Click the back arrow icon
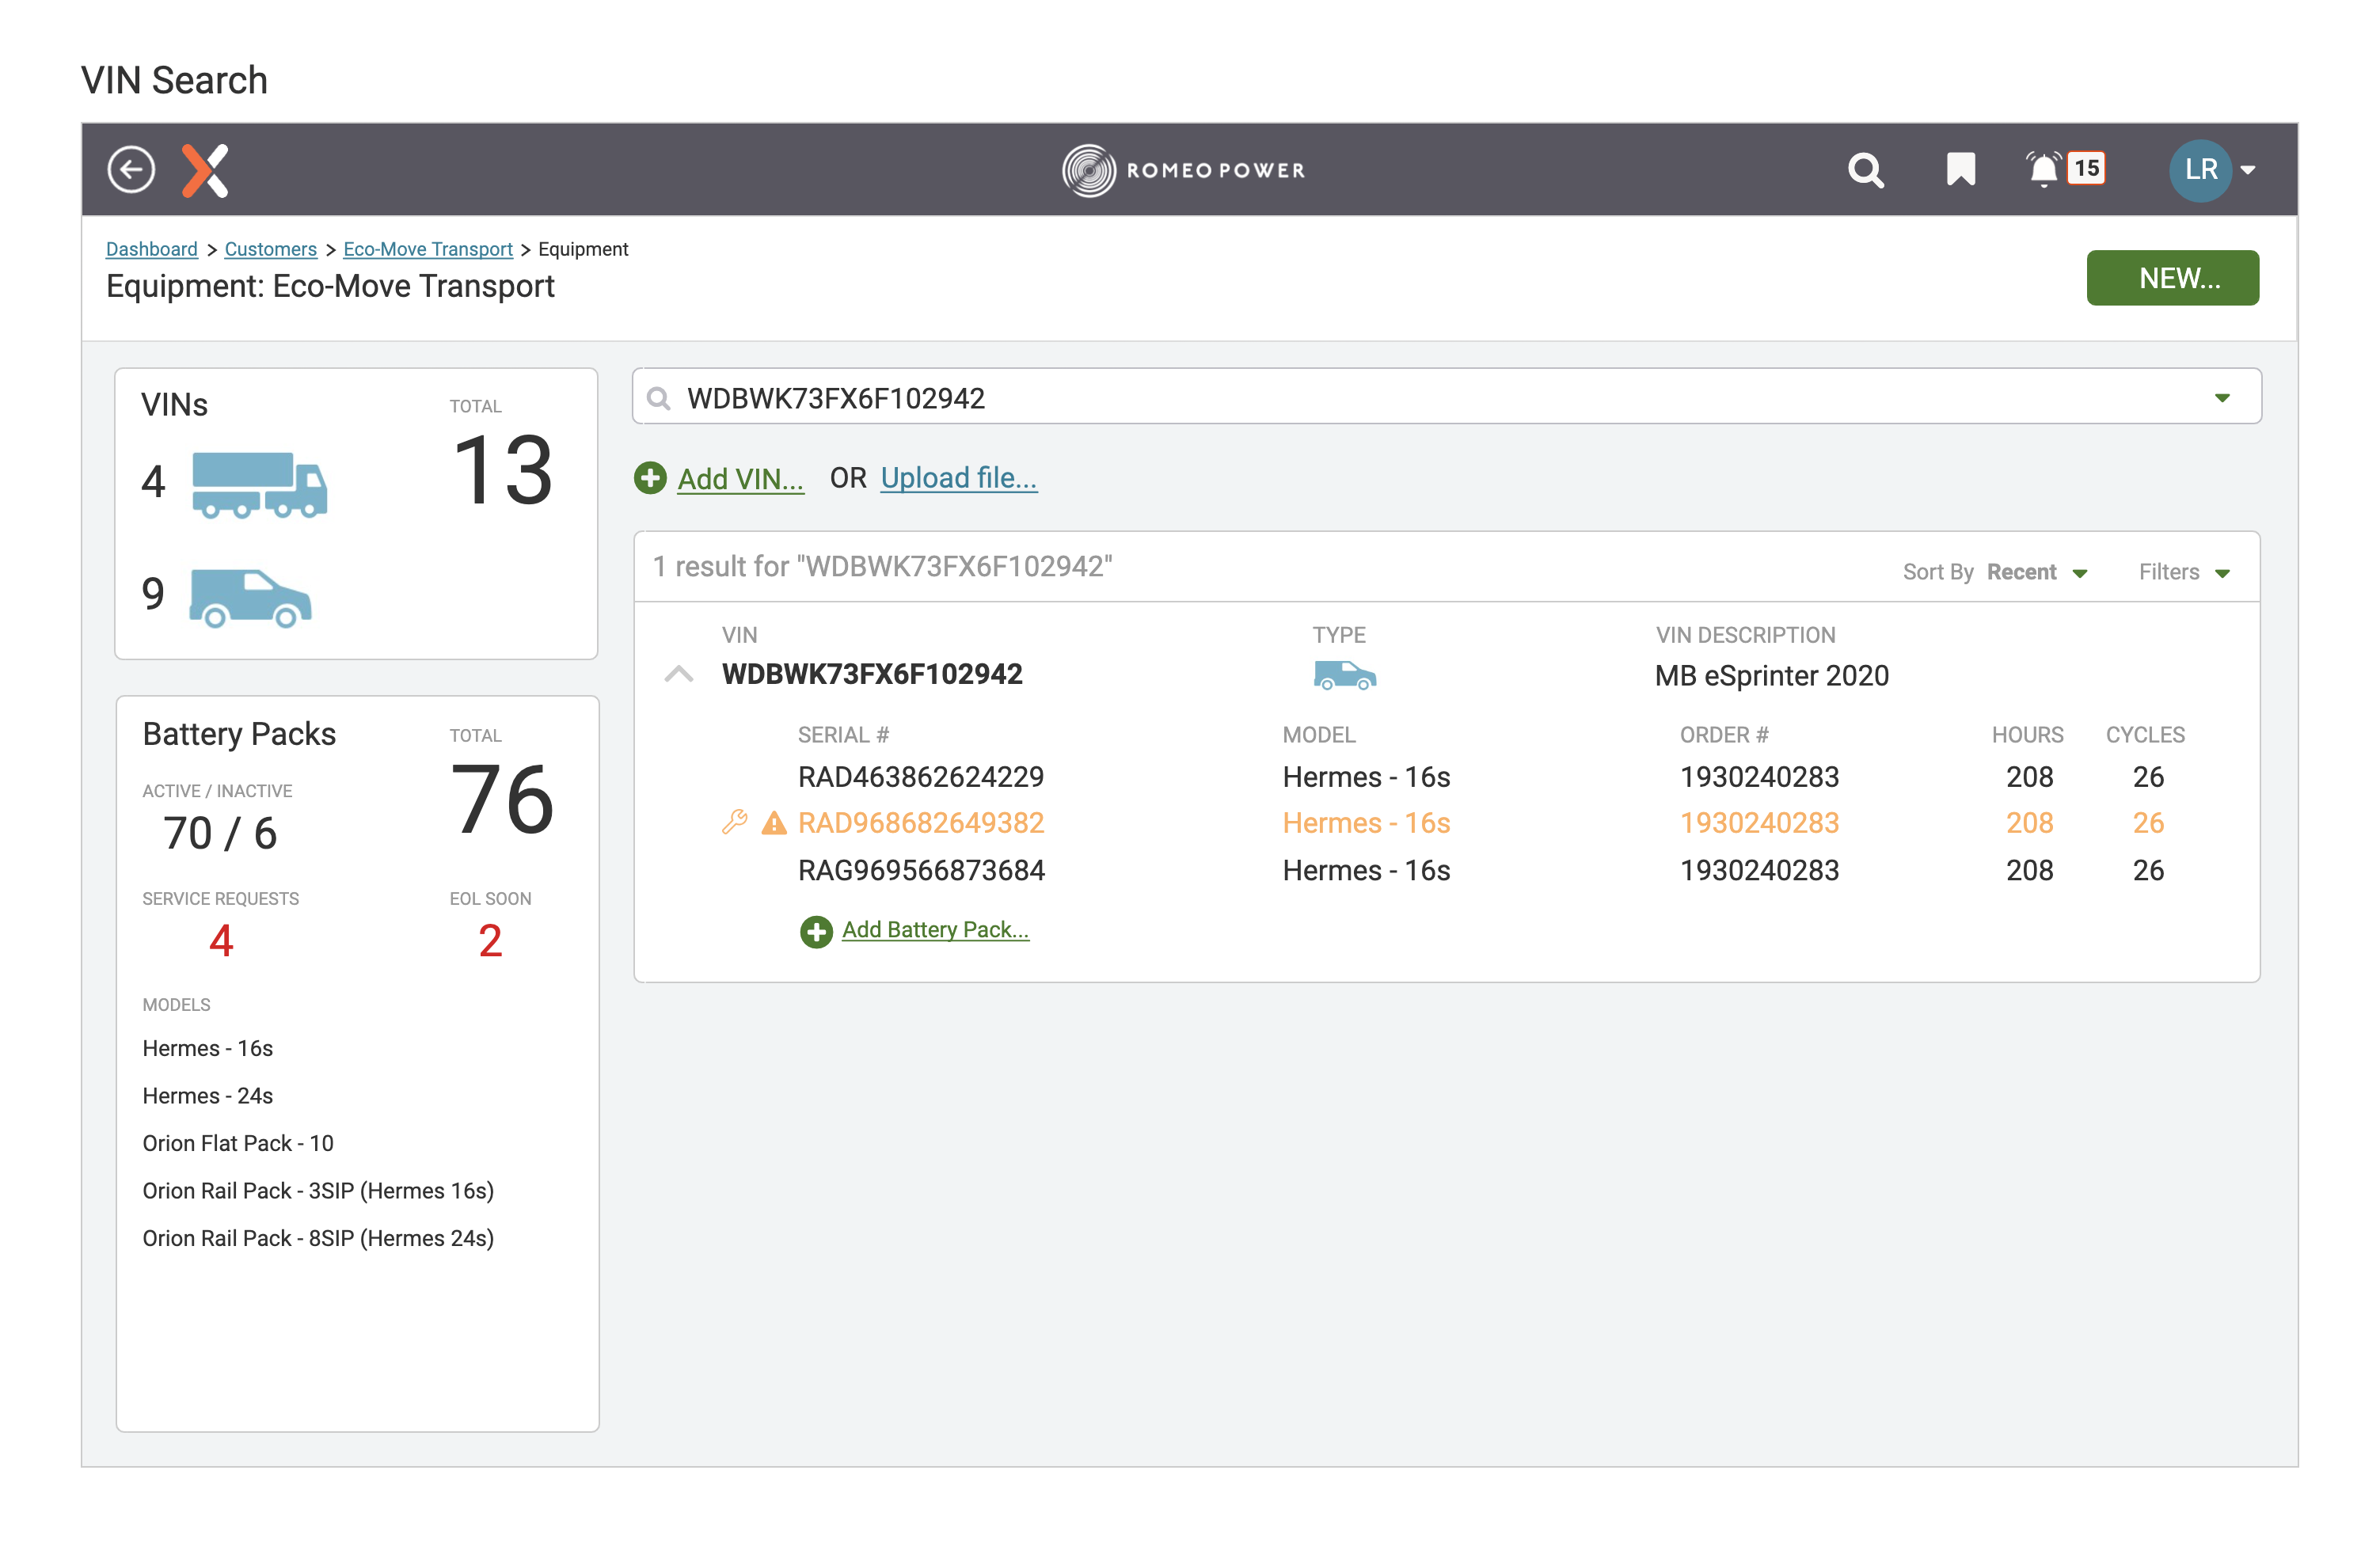The width and height of the screenshot is (2380, 1550). [131, 169]
